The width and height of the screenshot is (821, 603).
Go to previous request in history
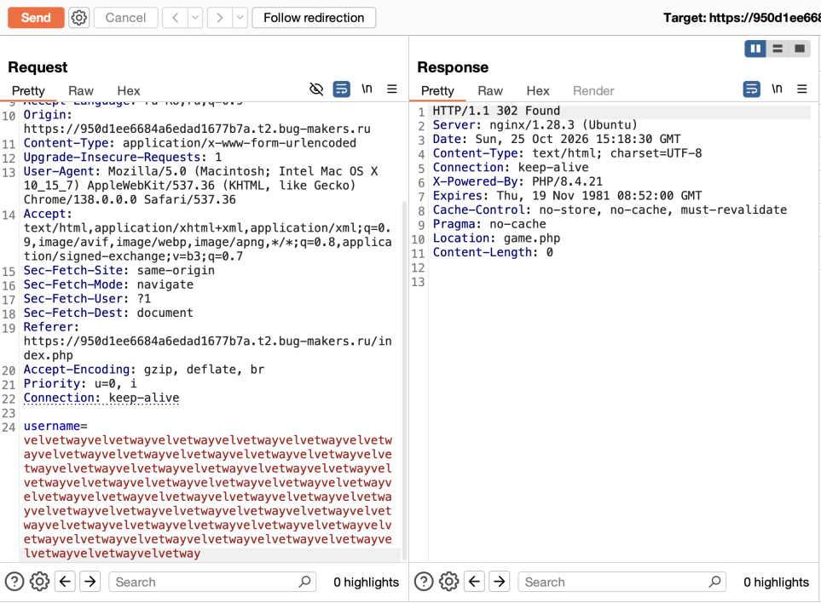tap(176, 18)
